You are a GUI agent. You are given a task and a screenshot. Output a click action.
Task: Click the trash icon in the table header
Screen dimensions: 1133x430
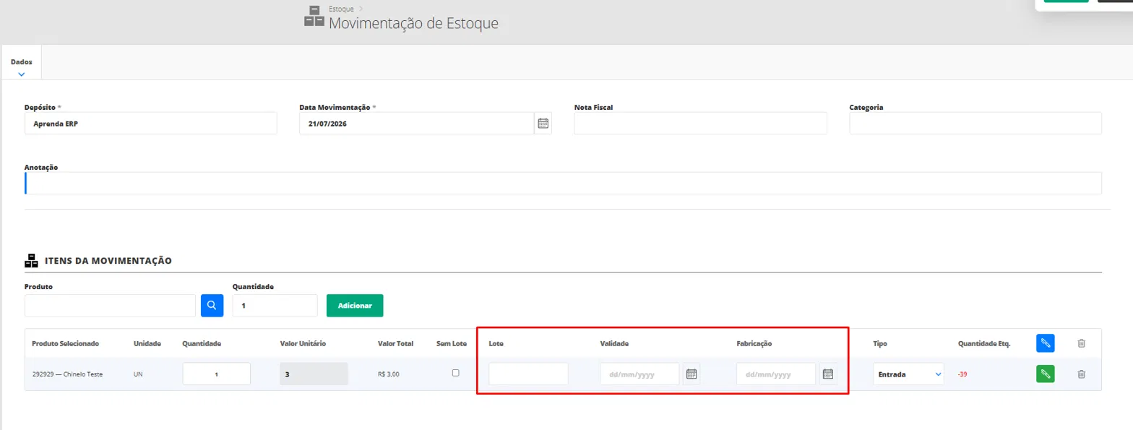(1082, 343)
